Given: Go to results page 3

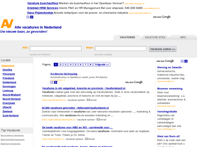Looking at the screenshot, I should [x=66, y=64].
